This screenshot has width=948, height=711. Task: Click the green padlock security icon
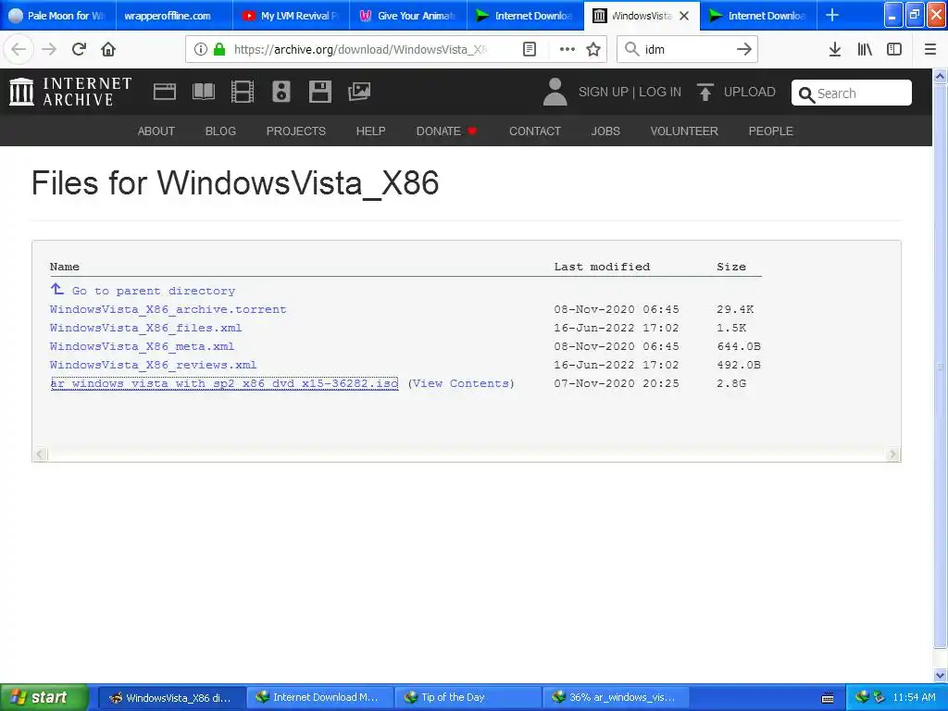pyautogui.click(x=219, y=50)
